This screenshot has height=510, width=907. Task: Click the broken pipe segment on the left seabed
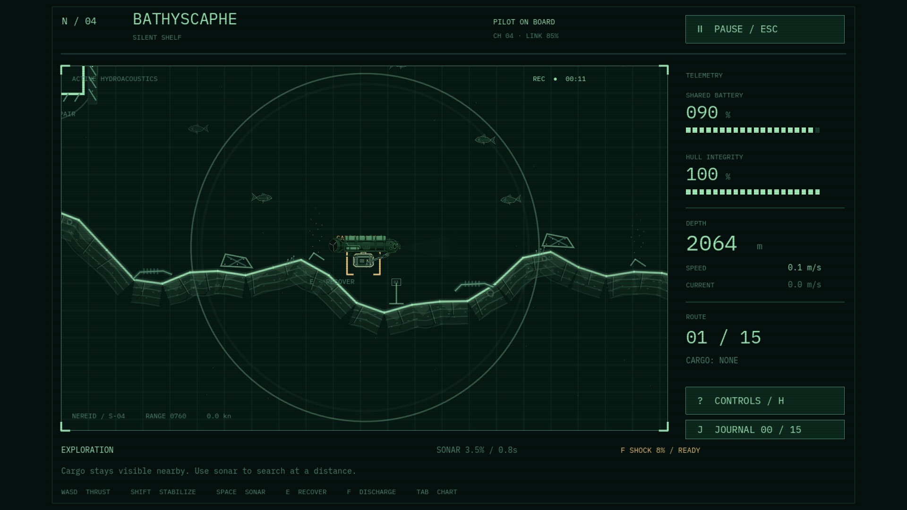(x=152, y=272)
